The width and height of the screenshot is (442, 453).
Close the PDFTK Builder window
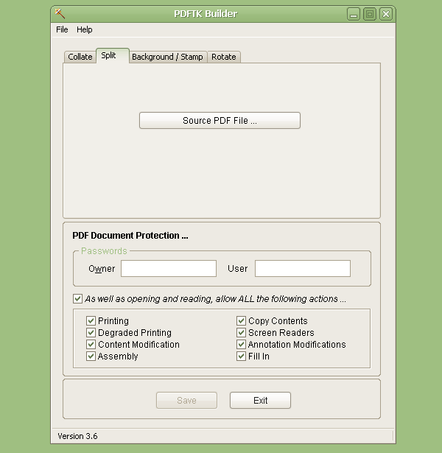[386, 14]
